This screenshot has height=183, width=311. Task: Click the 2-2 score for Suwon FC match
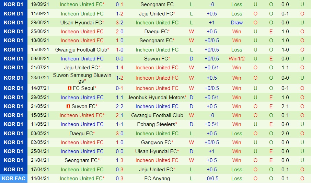pyautogui.click(x=119, y=106)
